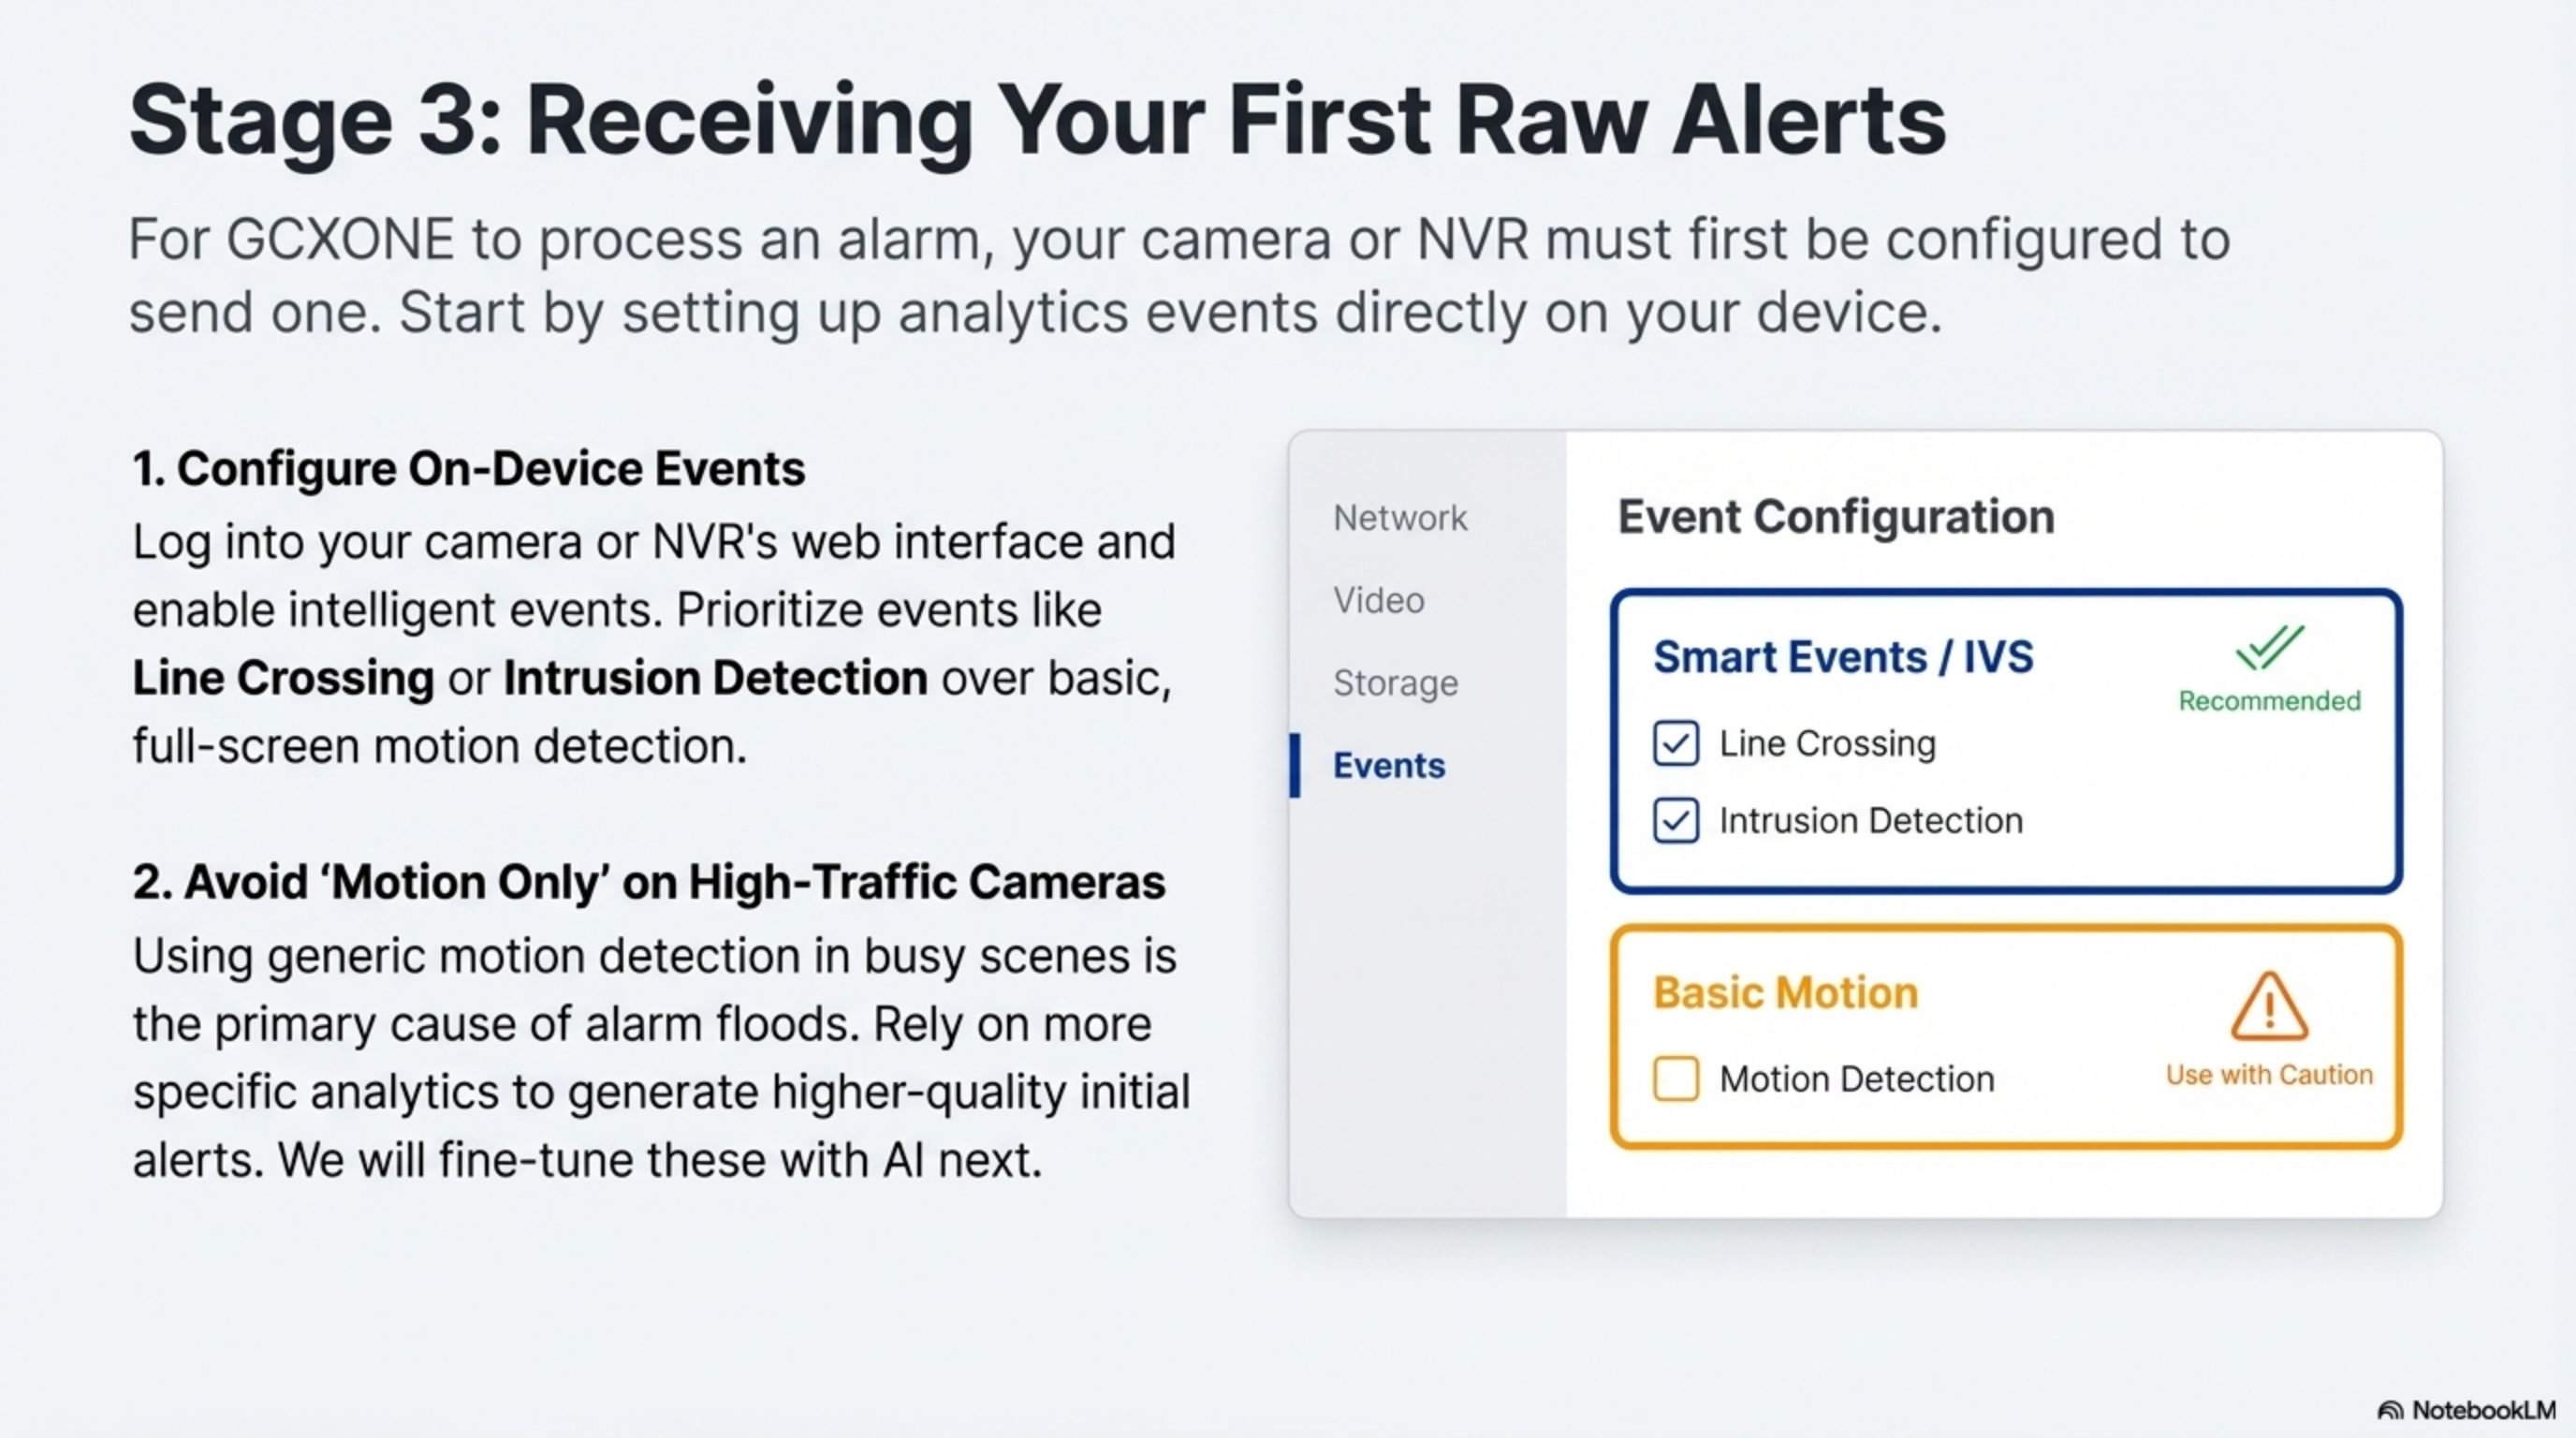This screenshot has height=1438, width=2576.
Task: Go to the Storage sidebar section
Action: 1395,683
